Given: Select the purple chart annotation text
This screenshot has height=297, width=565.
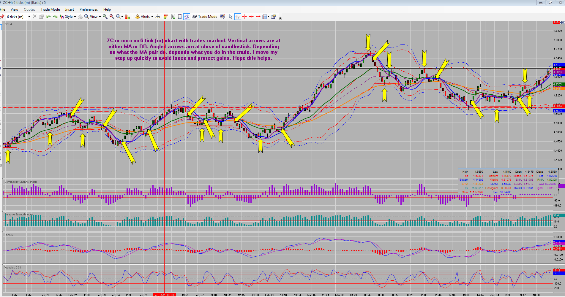Looking at the screenshot, I should click(x=193, y=49).
